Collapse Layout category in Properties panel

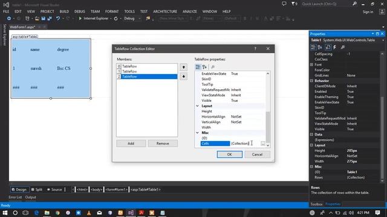click(312, 145)
